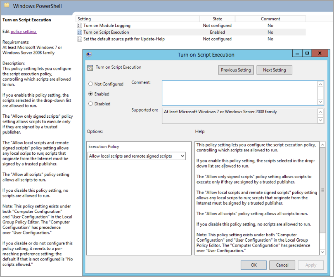Click Module Logging's Not configured state
The image size is (334, 277).
(217, 26)
